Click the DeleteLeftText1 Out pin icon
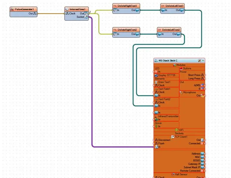 pos(182,10)
